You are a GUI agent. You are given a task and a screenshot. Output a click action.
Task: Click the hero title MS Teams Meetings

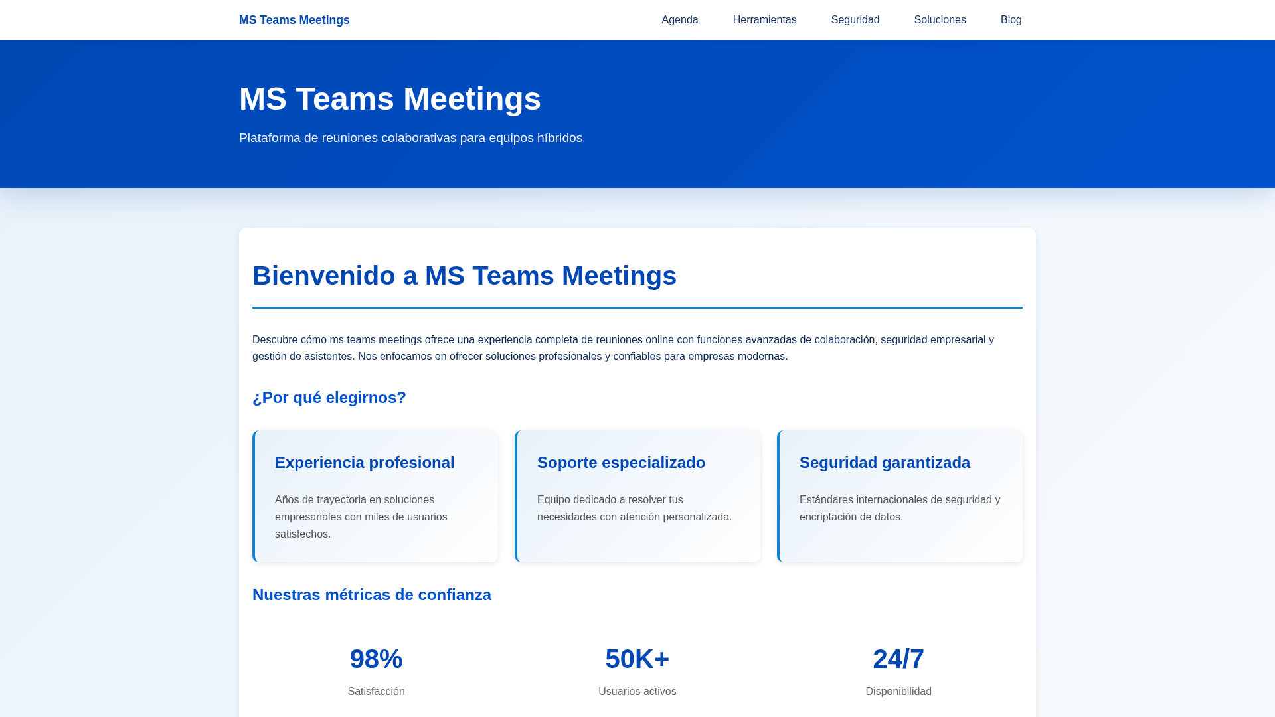[x=390, y=98]
